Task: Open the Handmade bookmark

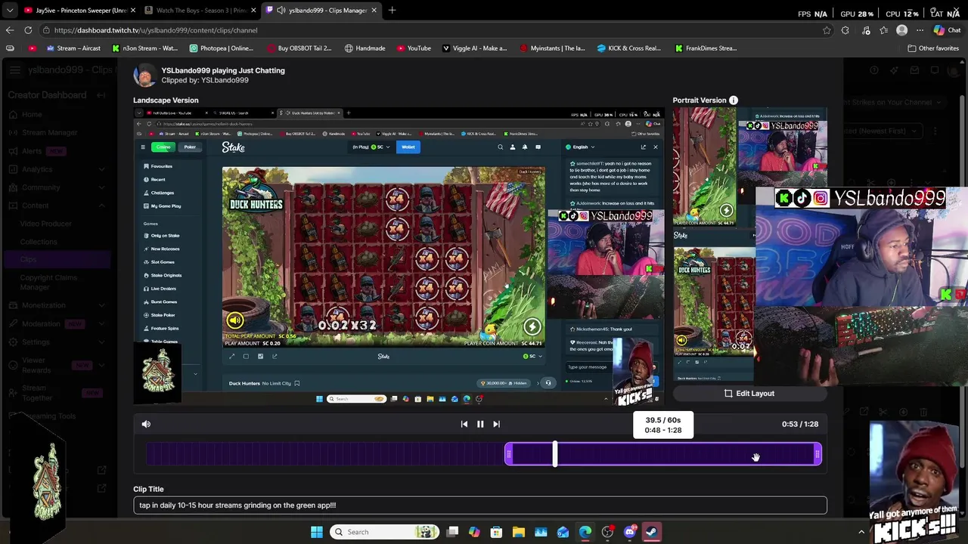Action: point(365,48)
